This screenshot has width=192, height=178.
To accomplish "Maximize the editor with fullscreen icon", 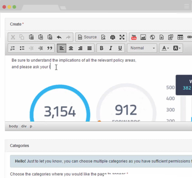I will click(x=122, y=37).
